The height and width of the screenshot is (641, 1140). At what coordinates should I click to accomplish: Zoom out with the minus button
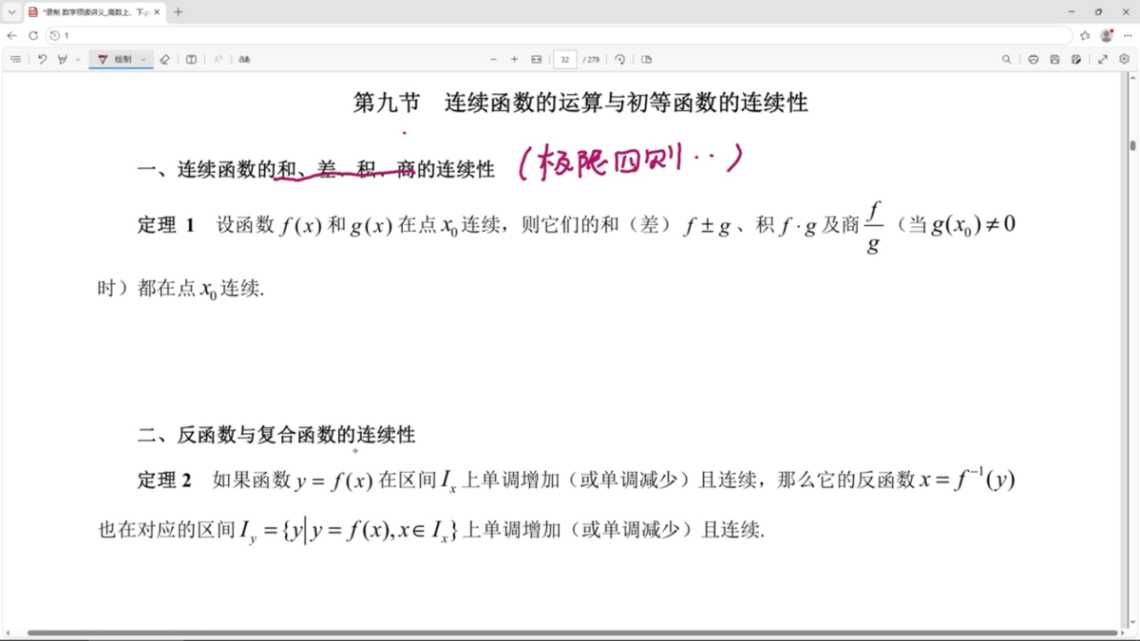[x=493, y=59]
